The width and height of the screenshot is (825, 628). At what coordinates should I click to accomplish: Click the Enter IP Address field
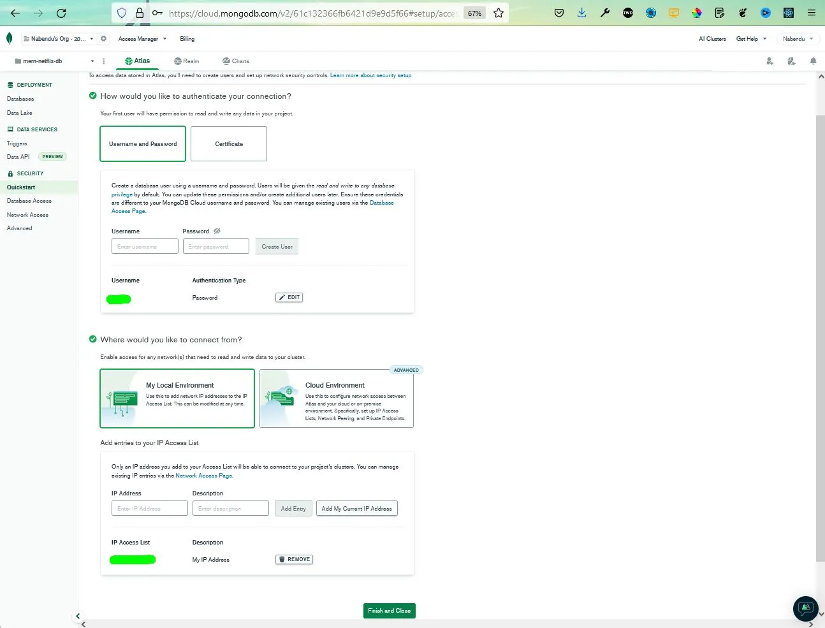point(150,508)
